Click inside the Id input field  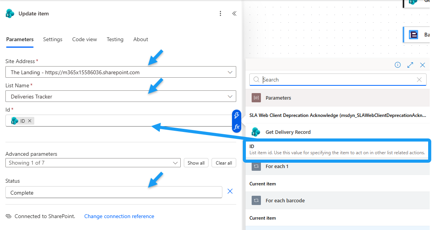[x=118, y=121]
